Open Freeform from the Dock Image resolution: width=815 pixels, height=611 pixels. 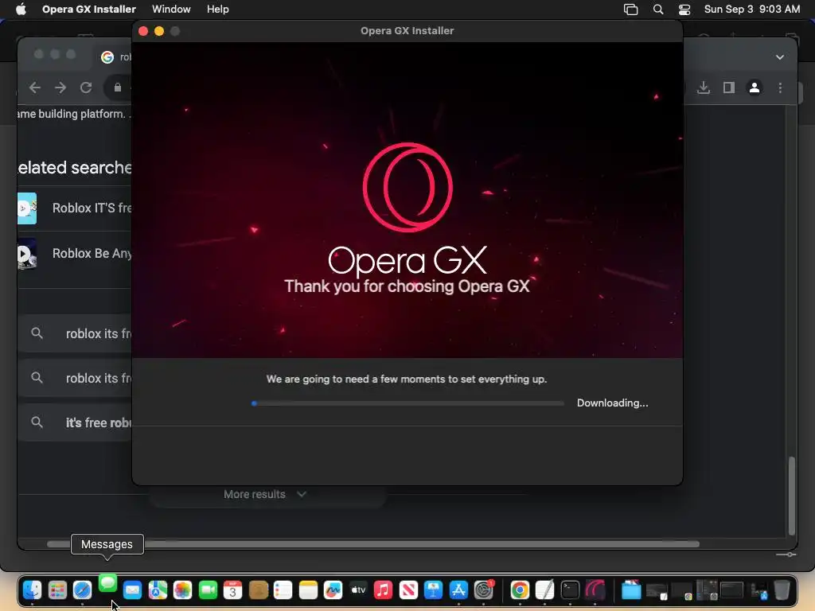333,590
